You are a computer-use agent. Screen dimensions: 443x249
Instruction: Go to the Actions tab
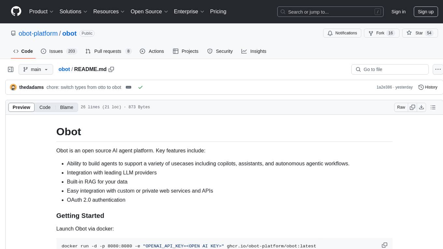[152, 51]
